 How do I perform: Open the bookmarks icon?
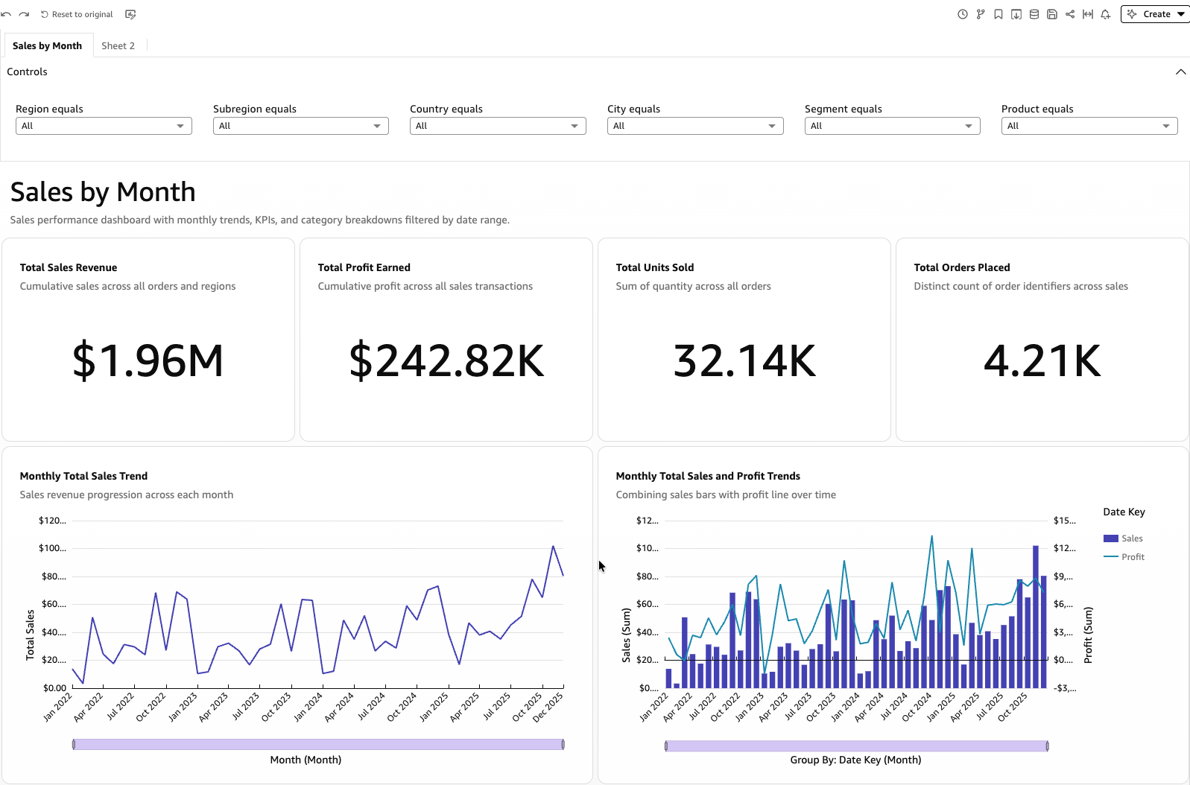pyautogui.click(x=998, y=14)
